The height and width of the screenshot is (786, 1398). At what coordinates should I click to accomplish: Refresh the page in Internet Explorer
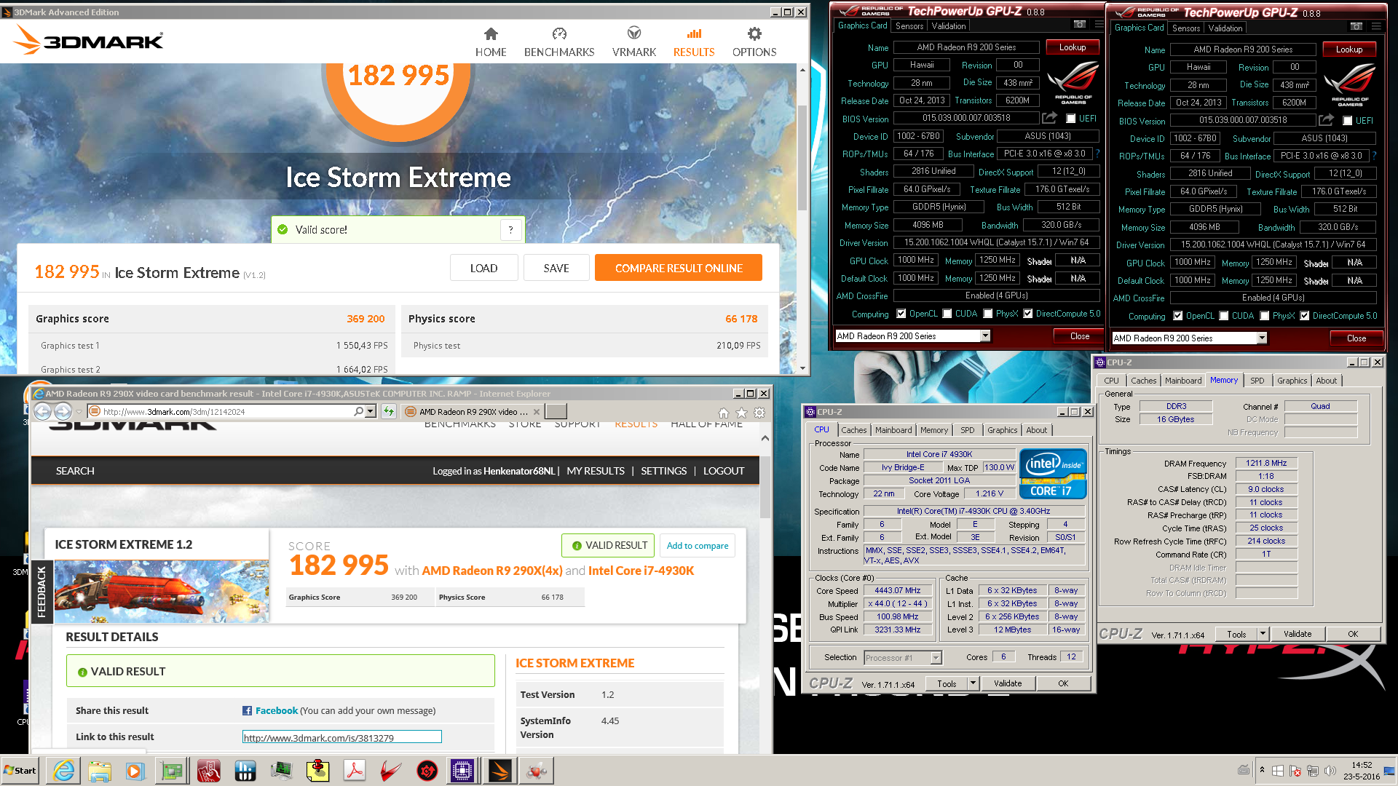pos(388,412)
